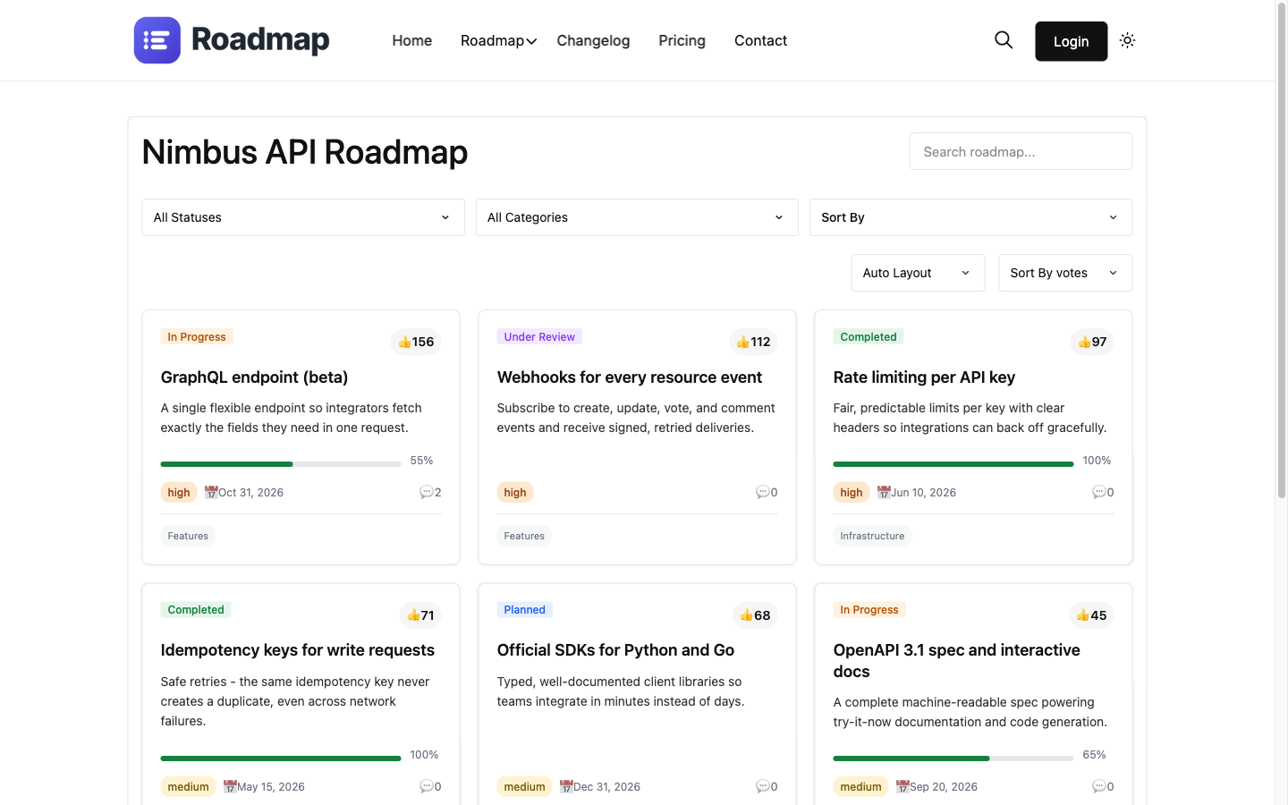Image resolution: width=1288 pixels, height=805 pixels.
Task: Click the 65% progress bar on OpenAPI card
Action: (x=953, y=758)
